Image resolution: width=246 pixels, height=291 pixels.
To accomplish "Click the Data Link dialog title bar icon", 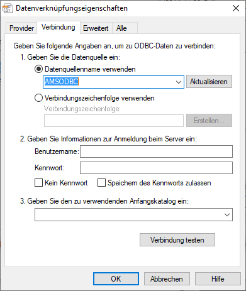I will pos(8,8).
